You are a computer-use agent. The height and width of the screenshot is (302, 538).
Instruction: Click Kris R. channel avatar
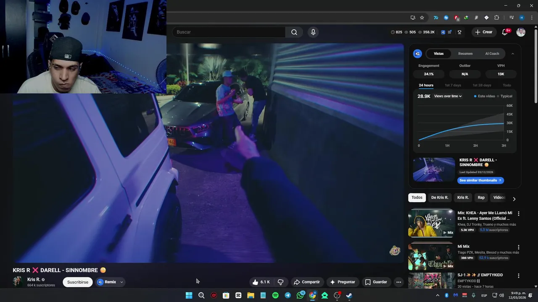pyautogui.click(x=18, y=282)
